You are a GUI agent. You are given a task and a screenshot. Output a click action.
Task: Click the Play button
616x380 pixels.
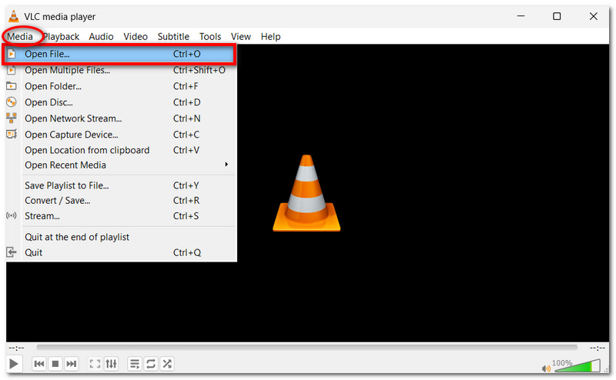click(x=14, y=364)
